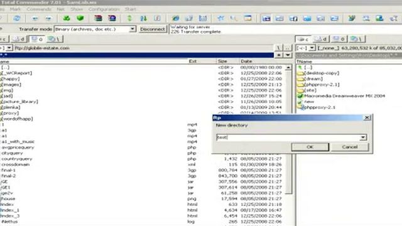Click the magnifier search toolbar icon
Image resolution: width=402 pixels, height=226 pixels.
[x=234, y=18]
